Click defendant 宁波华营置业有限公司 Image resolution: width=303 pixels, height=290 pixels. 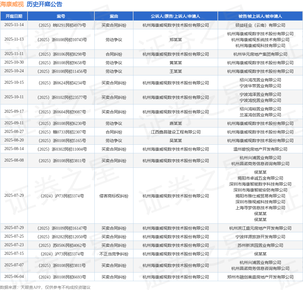(x=260, y=86)
